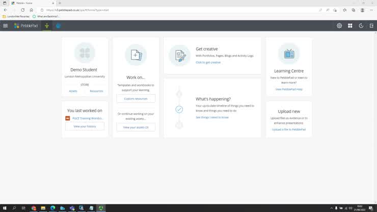Image resolution: width=377 pixels, height=212 pixels.
Task: Click the PebblePad logo in header
Action: [25, 26]
